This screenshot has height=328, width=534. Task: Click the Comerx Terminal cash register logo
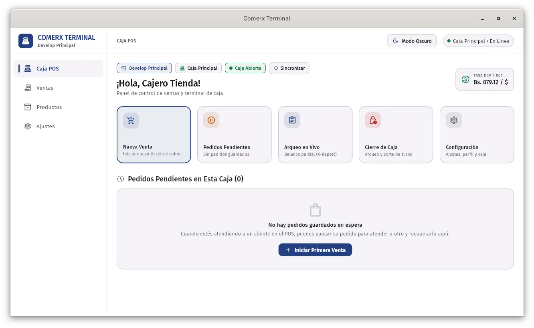(26, 41)
